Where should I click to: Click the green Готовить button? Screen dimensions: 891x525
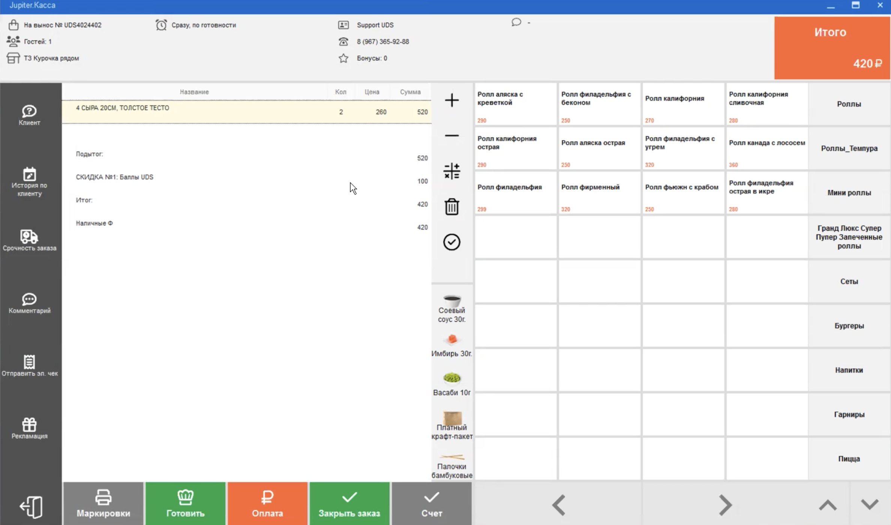[x=185, y=504]
